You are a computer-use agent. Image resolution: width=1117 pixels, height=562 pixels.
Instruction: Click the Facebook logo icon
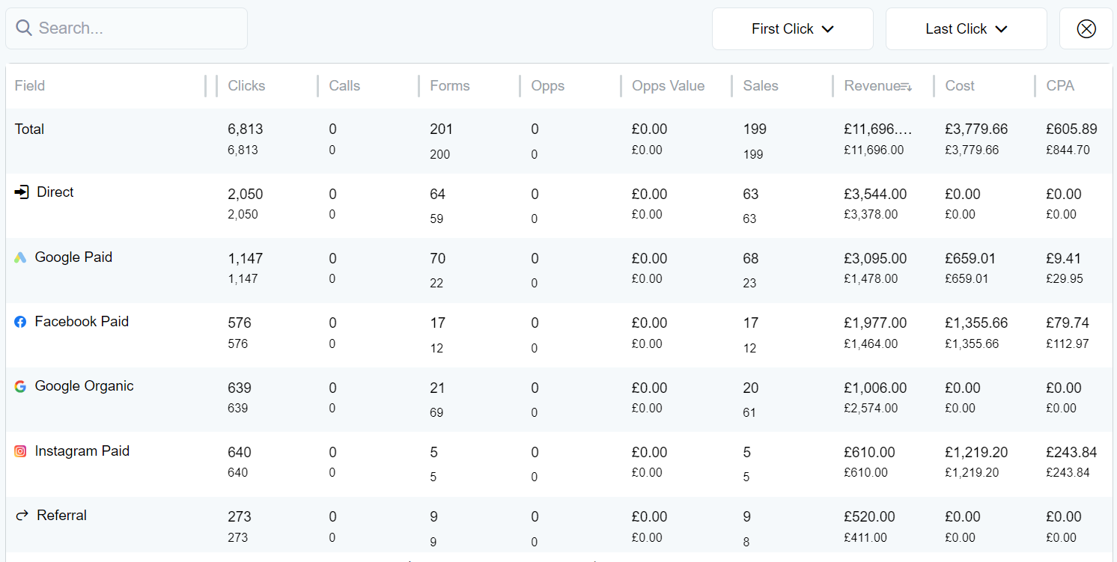(20, 322)
